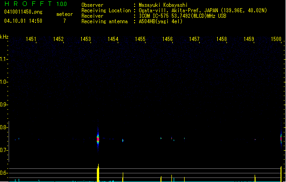Click the large meteor echo after 1453
286x182 pixels.
coord(98,139)
